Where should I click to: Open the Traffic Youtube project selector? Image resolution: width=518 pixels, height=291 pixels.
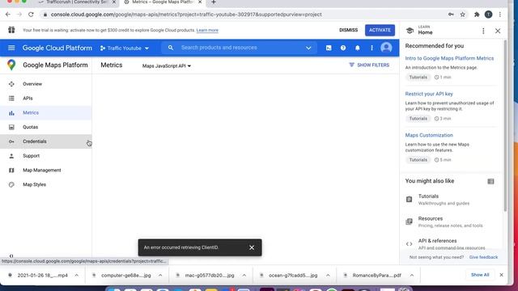click(x=125, y=48)
